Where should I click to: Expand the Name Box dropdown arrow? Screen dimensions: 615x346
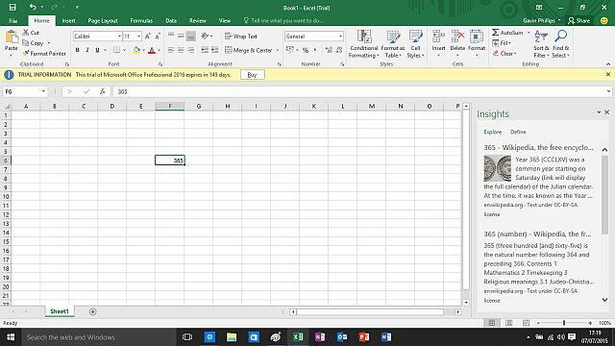pos(43,91)
